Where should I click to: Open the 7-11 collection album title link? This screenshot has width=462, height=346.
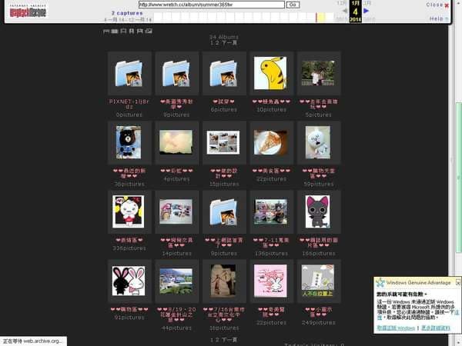[271, 243]
